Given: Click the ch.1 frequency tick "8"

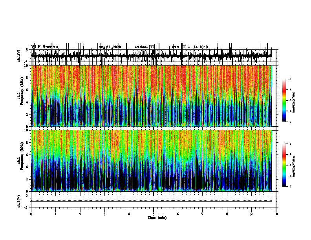Looking at the screenshot, I should pyautogui.click(x=27, y=78).
